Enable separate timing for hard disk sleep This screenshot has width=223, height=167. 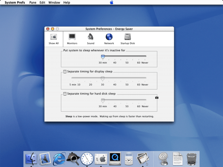(x=65, y=94)
